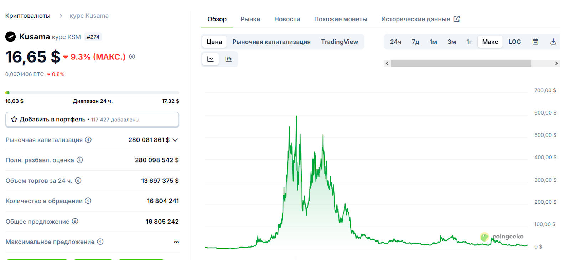Show info for Полн. разбавл. оценка
This screenshot has height=260, width=570.
80,160
